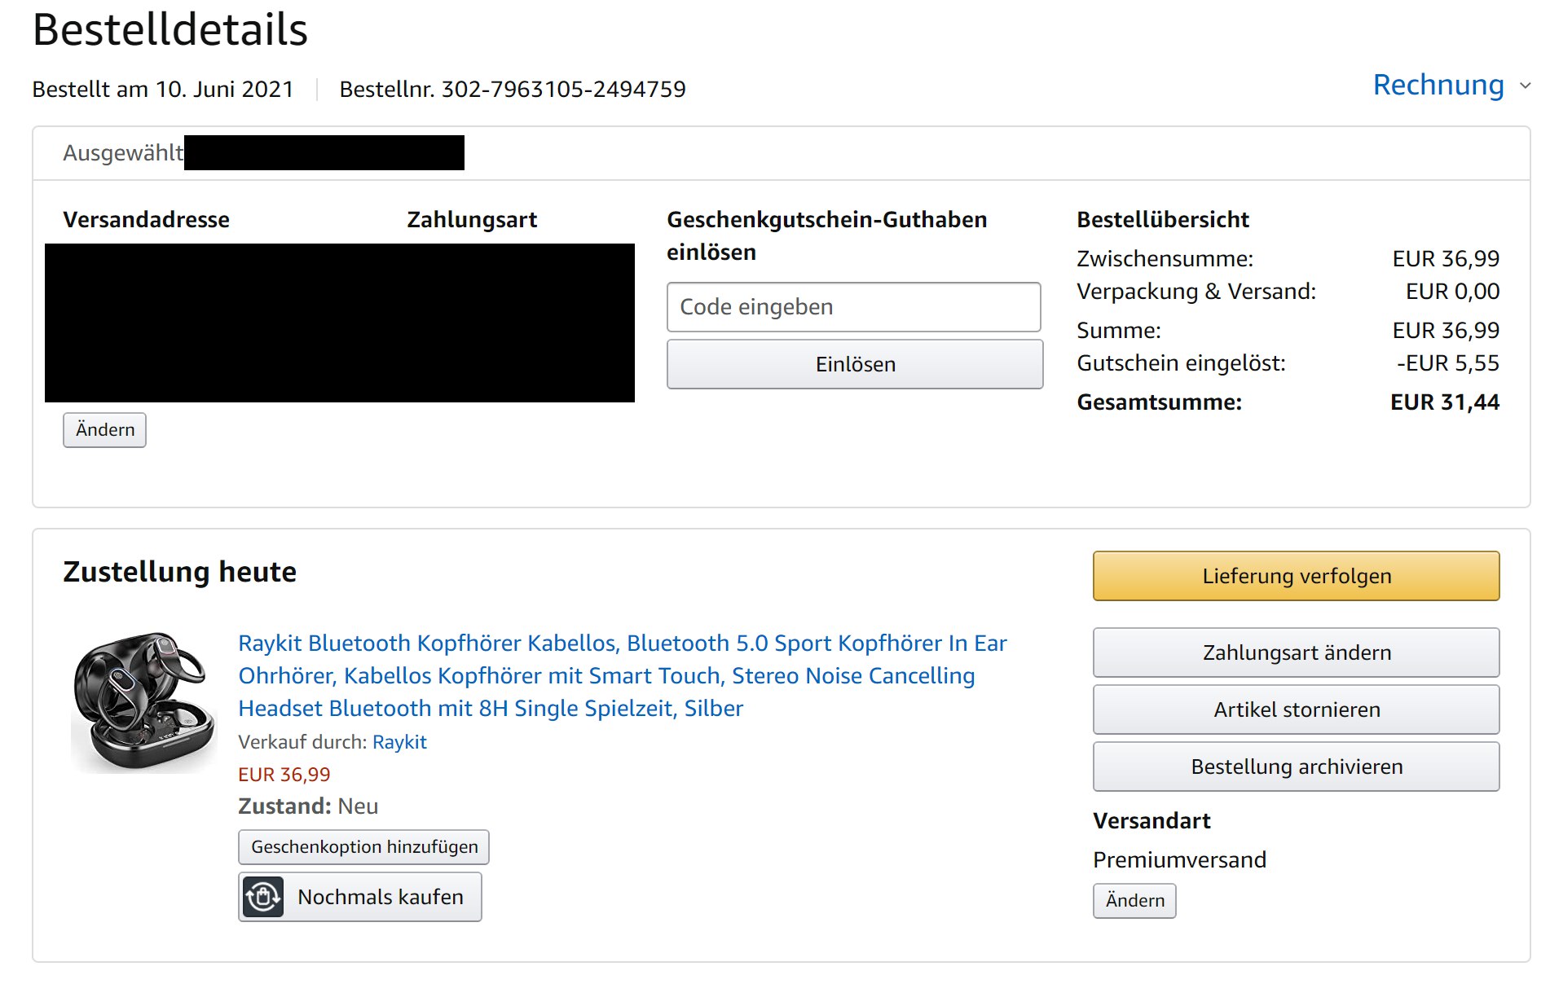Click the Gesamtsumme EUR 31,44 amount

pos(1444,402)
